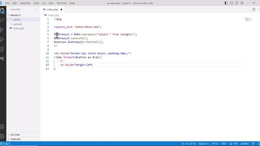Open Customize Layout icon
The width and height of the screenshot is (260, 146).
(242, 3)
